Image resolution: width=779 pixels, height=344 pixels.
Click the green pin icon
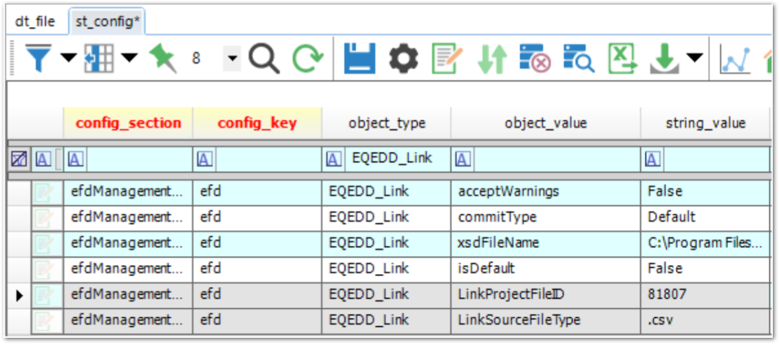point(163,58)
